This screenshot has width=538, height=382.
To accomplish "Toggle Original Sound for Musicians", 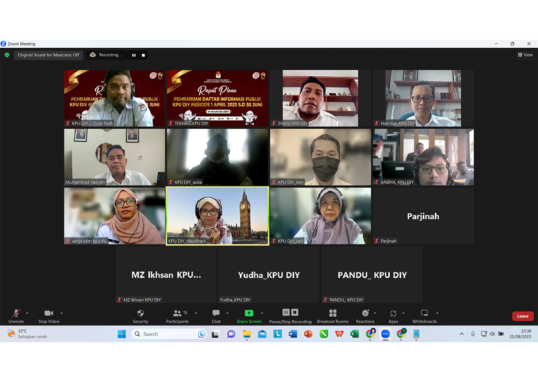I will pos(48,55).
